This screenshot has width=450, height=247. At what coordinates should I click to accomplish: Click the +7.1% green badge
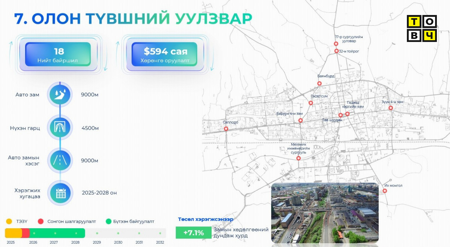193,233
